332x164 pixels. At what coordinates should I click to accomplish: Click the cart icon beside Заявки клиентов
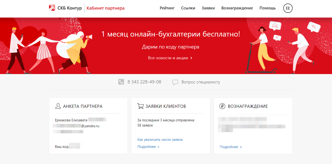coord(141,106)
